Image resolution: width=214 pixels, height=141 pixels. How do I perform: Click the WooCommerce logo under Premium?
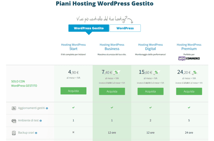(189, 58)
